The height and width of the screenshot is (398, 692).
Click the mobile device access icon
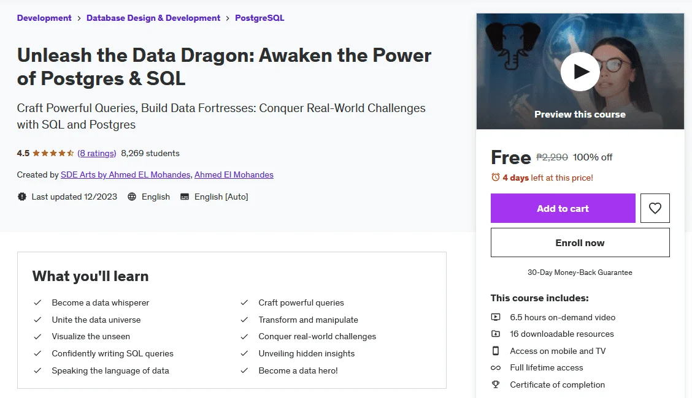pos(496,351)
